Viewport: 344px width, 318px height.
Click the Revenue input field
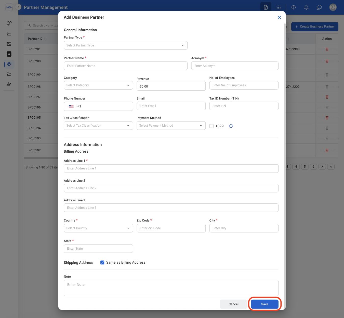click(x=171, y=86)
